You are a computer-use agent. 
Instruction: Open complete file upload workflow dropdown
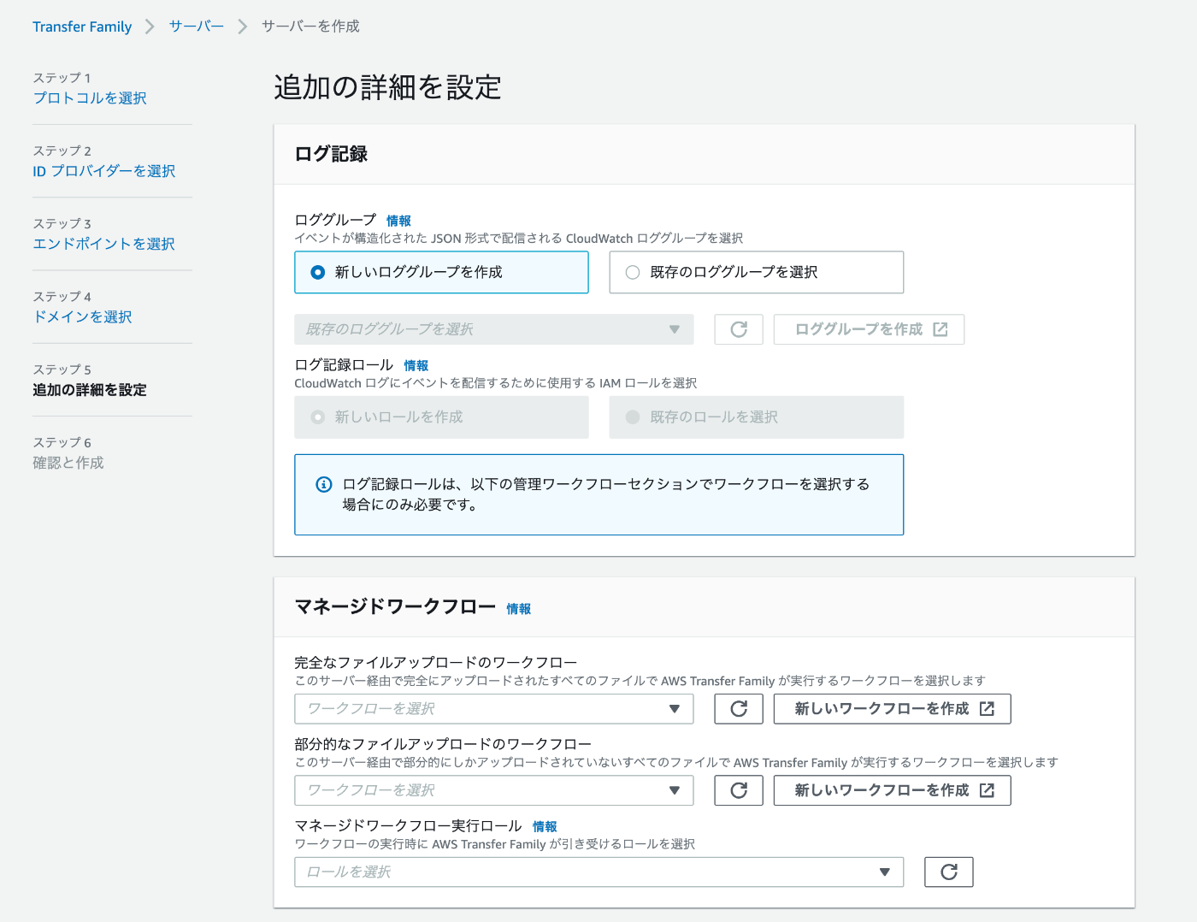pos(493,708)
